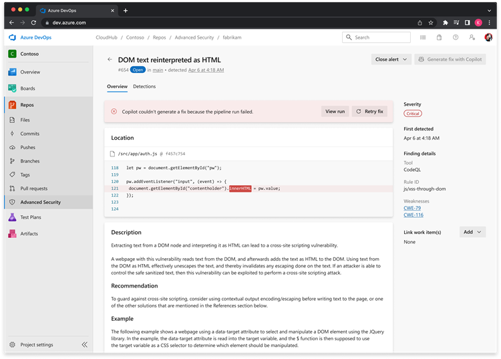Bookmark page with the star icon
This screenshot has width=501, height=359.
pos(430,23)
